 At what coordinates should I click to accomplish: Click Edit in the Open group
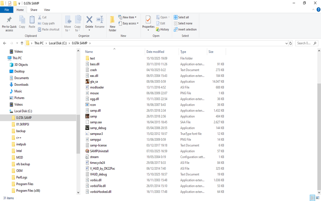161,23
